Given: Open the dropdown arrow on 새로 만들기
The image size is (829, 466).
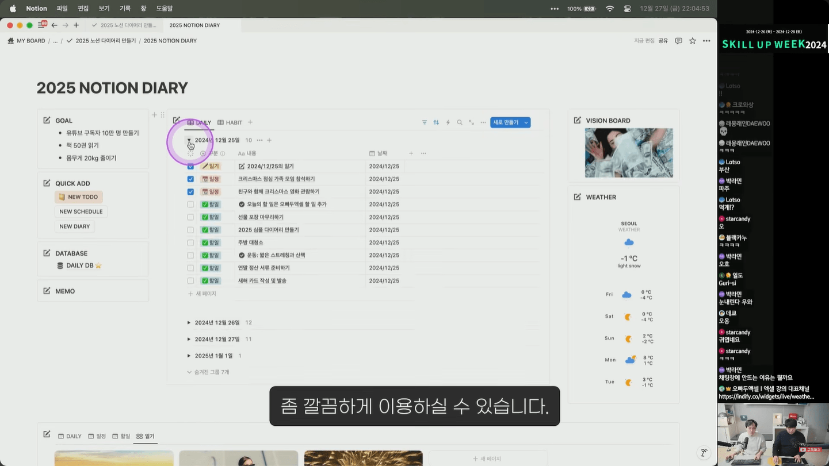Looking at the screenshot, I should pyautogui.click(x=526, y=122).
